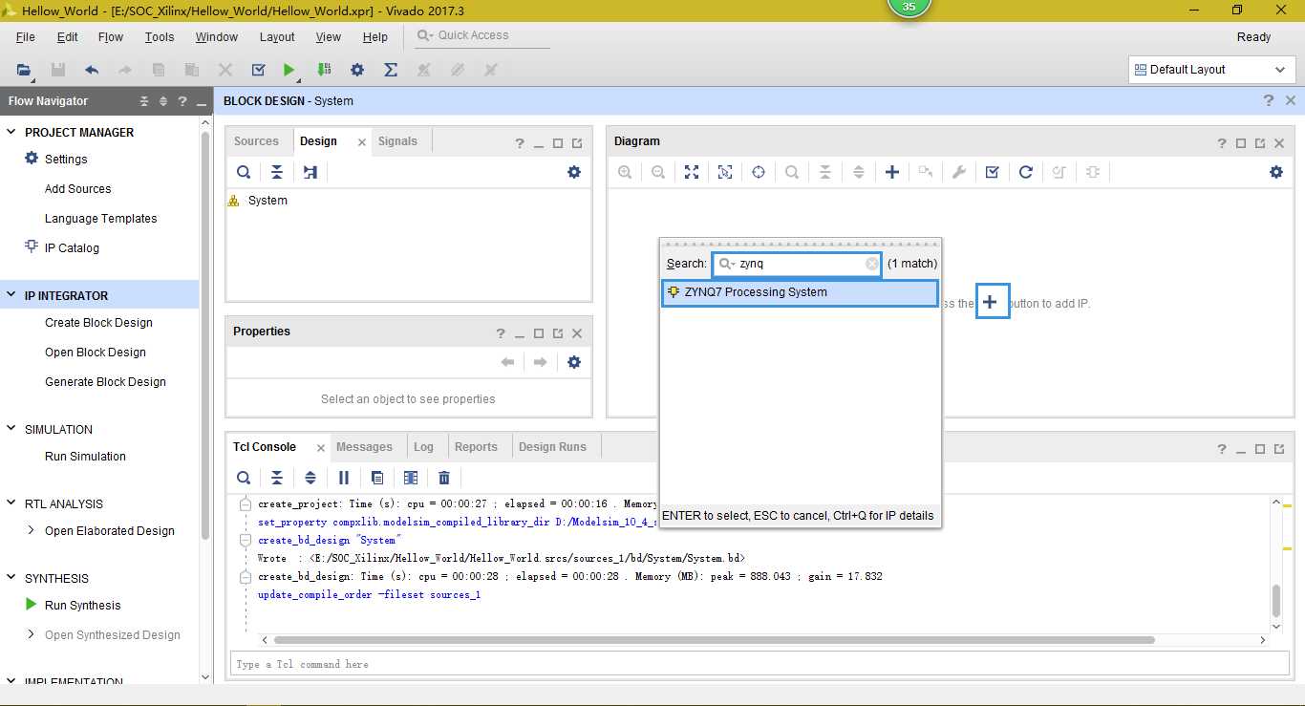Click Run Simulation
The image size is (1305, 706).
click(x=85, y=457)
